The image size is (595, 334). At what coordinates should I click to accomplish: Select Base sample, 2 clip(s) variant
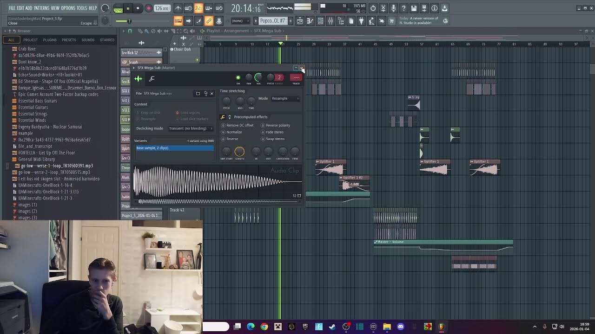[x=175, y=148]
